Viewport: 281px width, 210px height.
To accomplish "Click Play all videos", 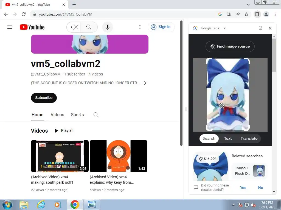I will [x=64, y=130].
